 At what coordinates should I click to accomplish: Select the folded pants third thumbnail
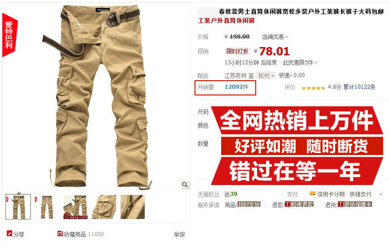tap(76, 207)
